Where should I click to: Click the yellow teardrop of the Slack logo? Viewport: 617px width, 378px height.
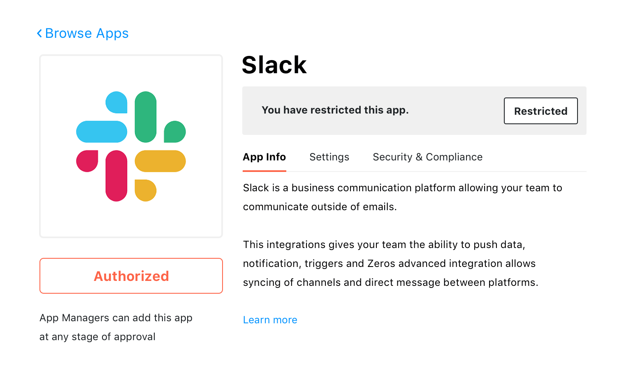(146, 190)
